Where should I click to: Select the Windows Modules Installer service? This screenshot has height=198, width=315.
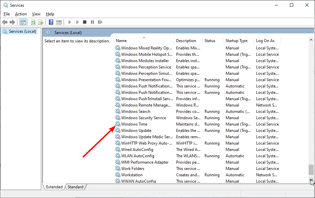click(197, 61)
